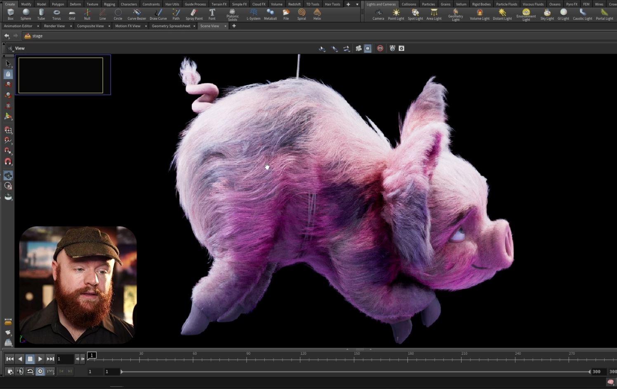
Task: Collapse the viewport left toolbar arrow
Action: click(3, 56)
